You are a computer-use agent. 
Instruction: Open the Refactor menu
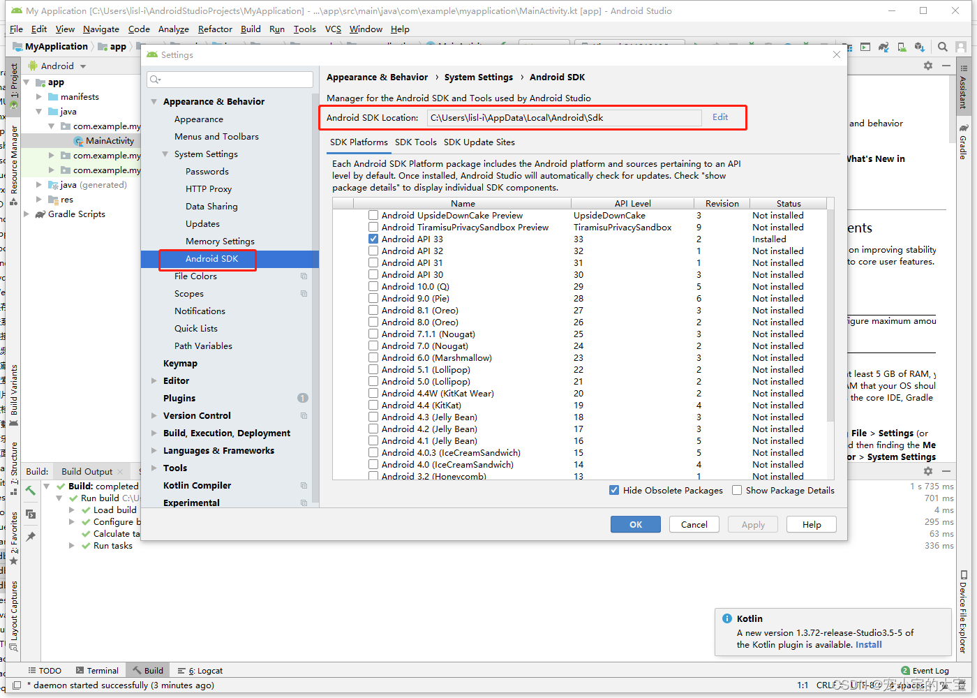point(215,29)
